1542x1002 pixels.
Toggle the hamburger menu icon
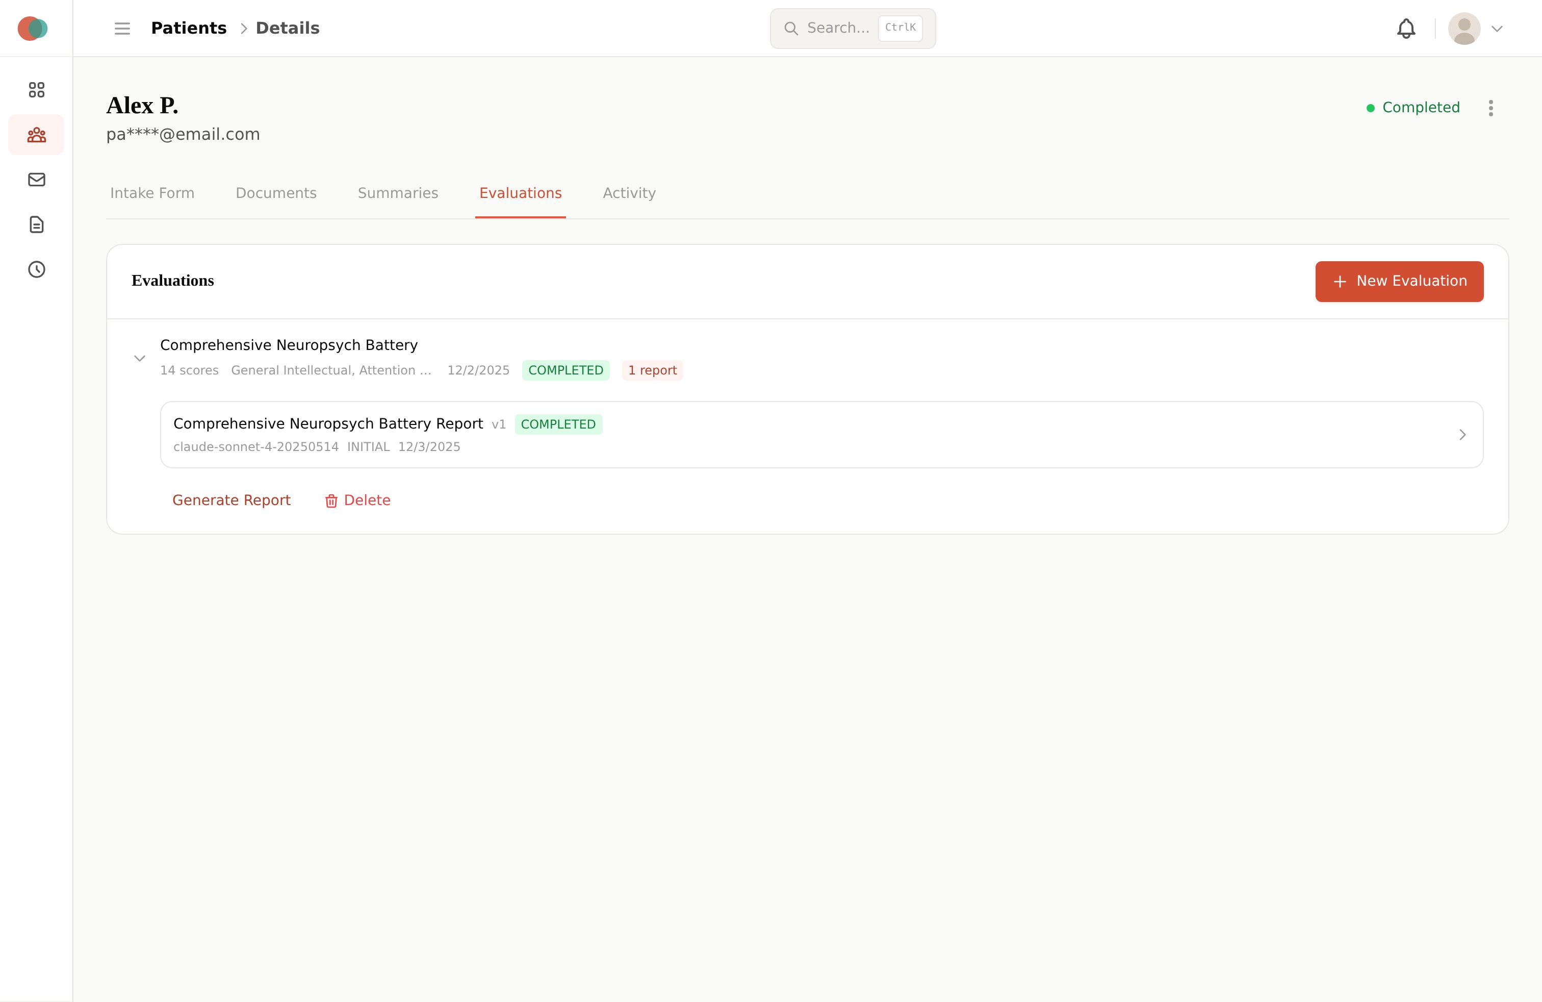(x=122, y=29)
